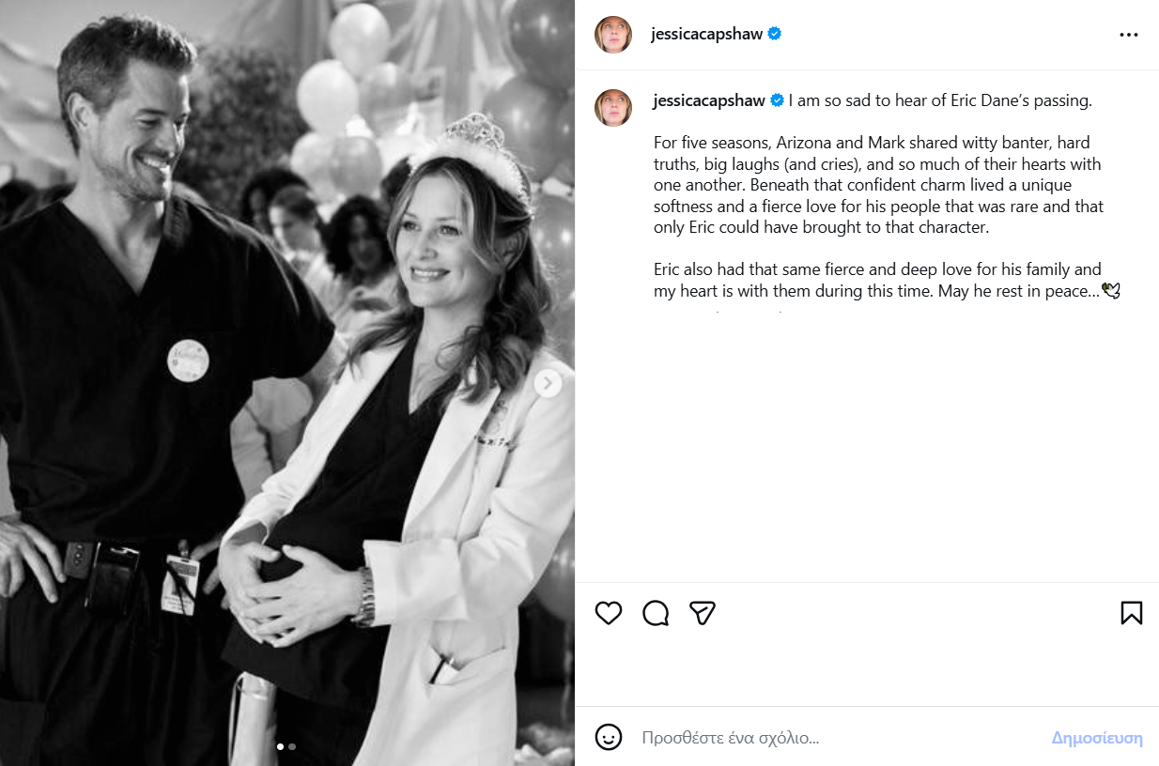Share the post via paper plane icon
1159x766 pixels.
pyautogui.click(x=703, y=613)
